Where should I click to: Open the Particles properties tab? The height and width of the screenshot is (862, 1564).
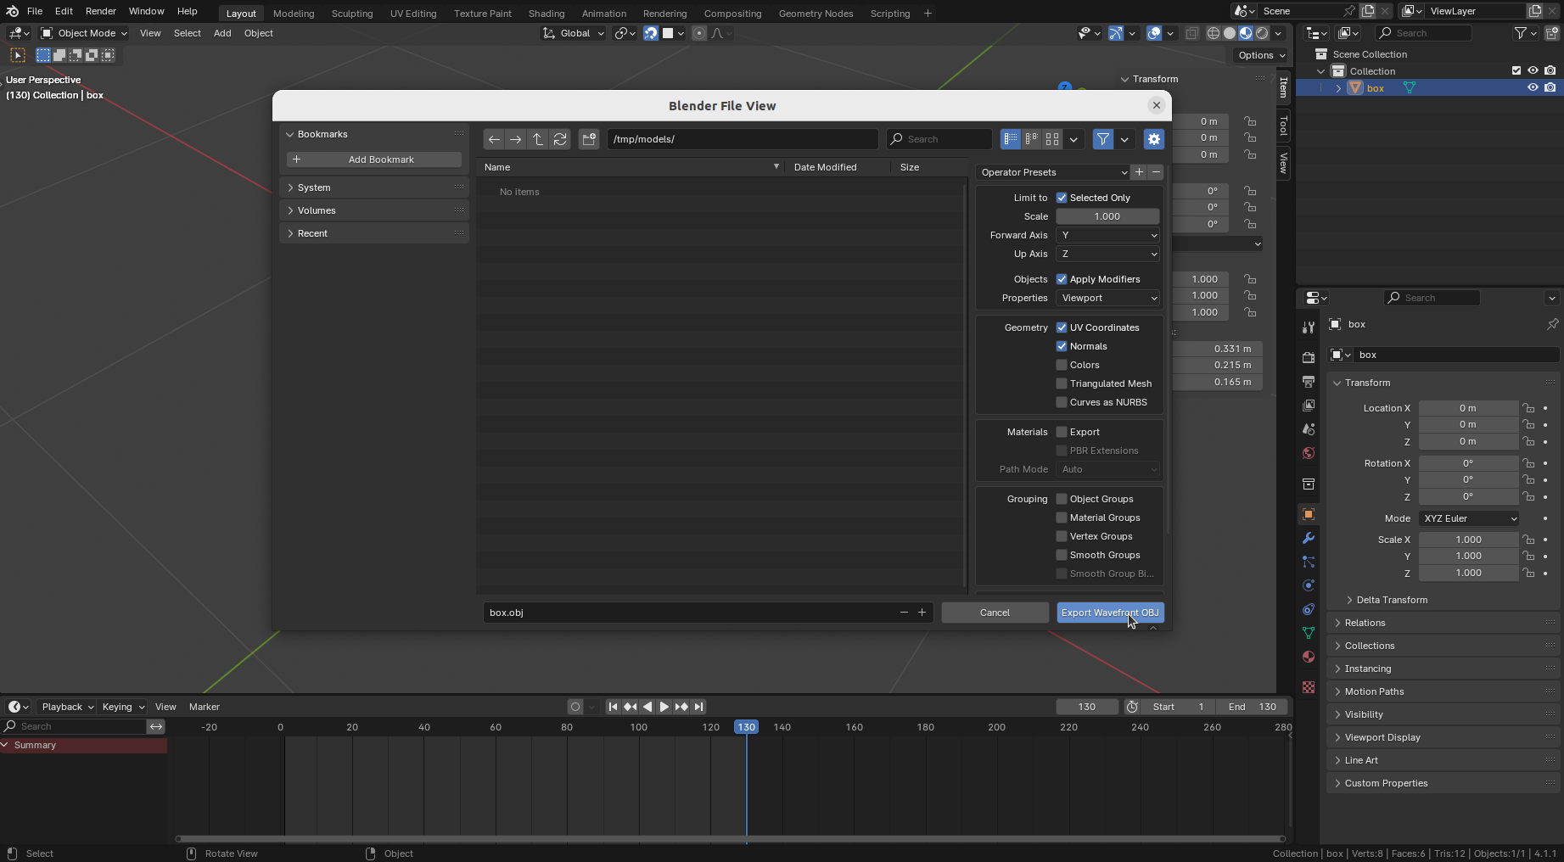(1309, 562)
